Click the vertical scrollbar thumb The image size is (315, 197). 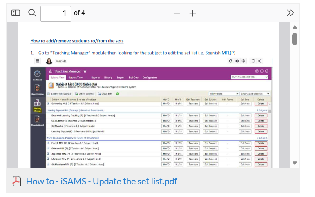click(295, 39)
